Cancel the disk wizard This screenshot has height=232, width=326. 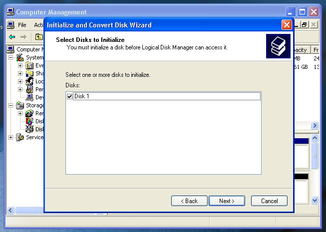[x=269, y=201]
